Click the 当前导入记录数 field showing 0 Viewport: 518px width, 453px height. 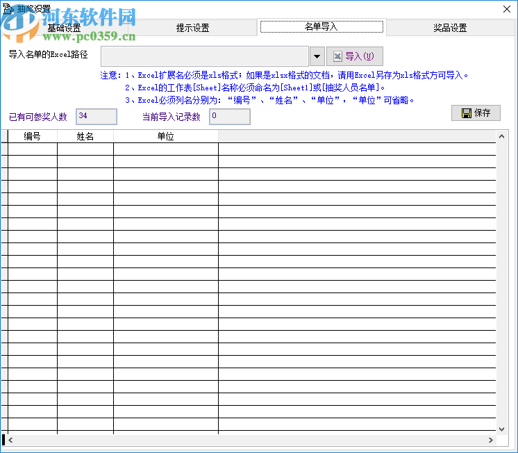(230, 117)
